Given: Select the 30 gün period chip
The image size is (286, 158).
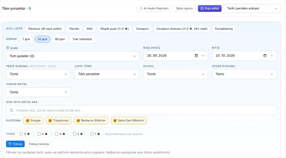Looking at the screenshot, I should point(42,39).
